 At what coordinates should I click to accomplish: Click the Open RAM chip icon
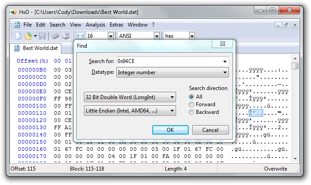click(55, 36)
